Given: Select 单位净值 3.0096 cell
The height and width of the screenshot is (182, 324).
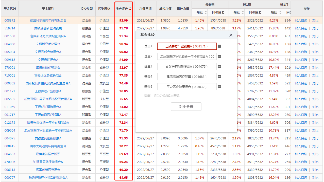Looking at the screenshot, I should pos(165,138).
